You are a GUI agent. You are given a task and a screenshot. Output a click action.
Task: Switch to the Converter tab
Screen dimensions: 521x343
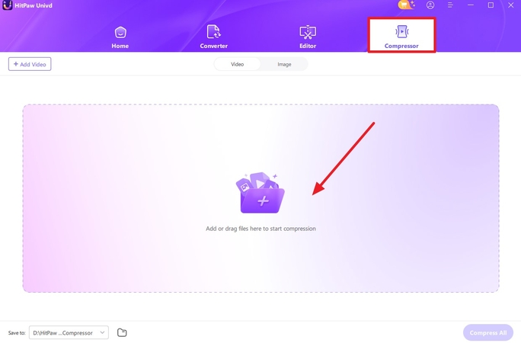coord(213,37)
